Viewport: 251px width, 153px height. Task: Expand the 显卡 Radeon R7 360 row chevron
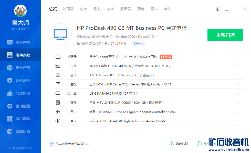click(x=238, y=75)
